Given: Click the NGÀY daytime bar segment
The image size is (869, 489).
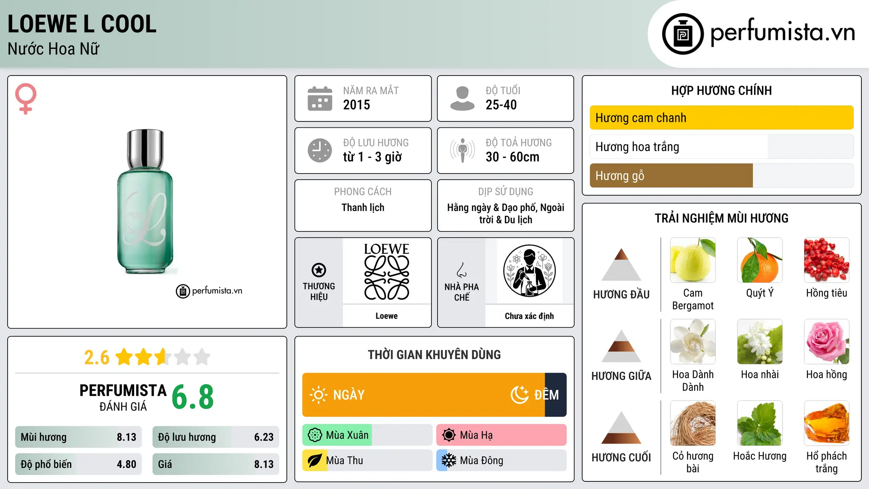Looking at the screenshot, I should click(423, 395).
